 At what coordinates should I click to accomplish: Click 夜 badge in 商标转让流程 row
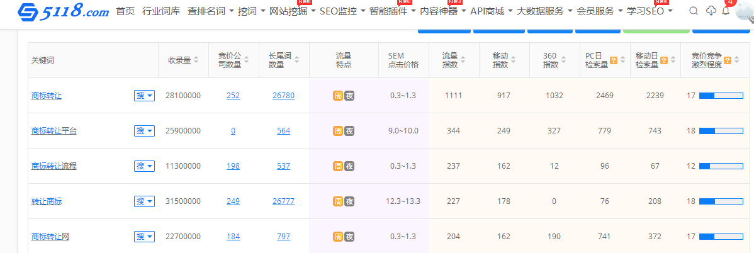[x=349, y=166]
